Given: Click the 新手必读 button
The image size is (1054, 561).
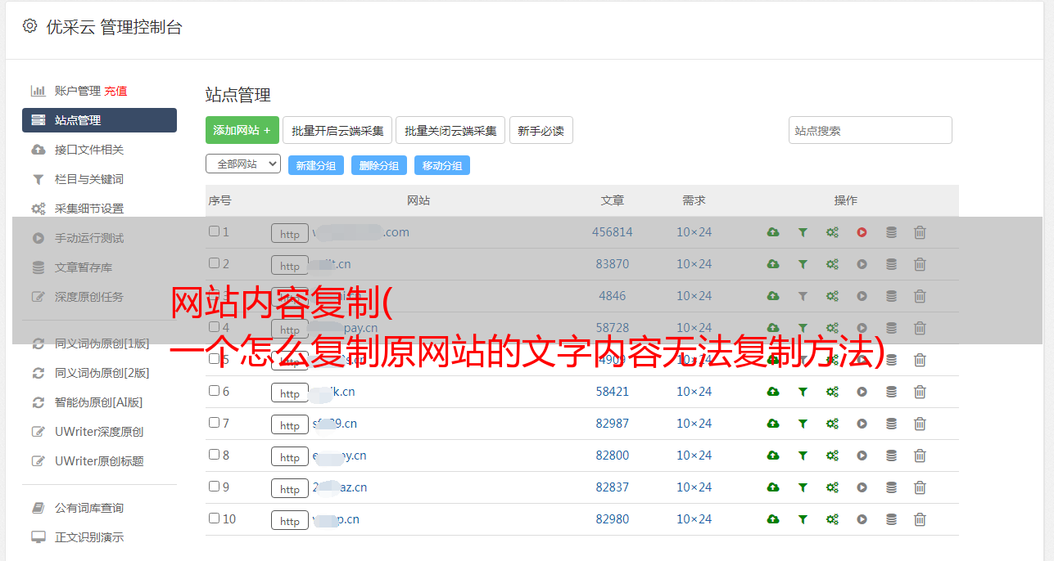Looking at the screenshot, I should (541, 130).
